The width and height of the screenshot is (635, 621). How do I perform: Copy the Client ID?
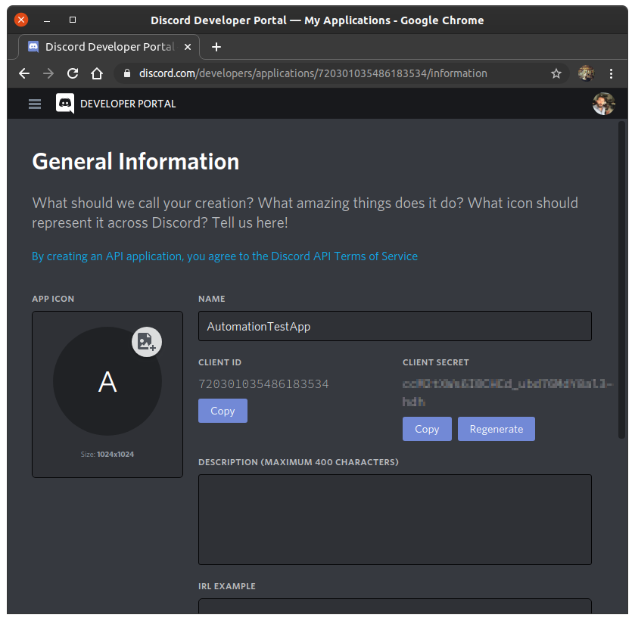pyautogui.click(x=223, y=411)
